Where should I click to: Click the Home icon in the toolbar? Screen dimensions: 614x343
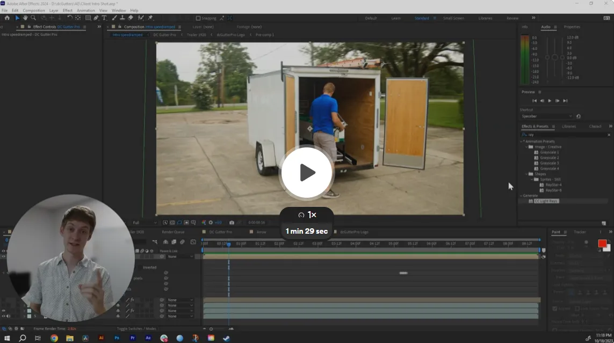(7, 18)
